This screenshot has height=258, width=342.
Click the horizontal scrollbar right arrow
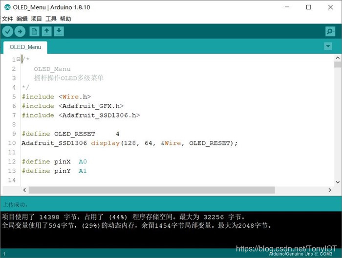[x=330, y=190]
